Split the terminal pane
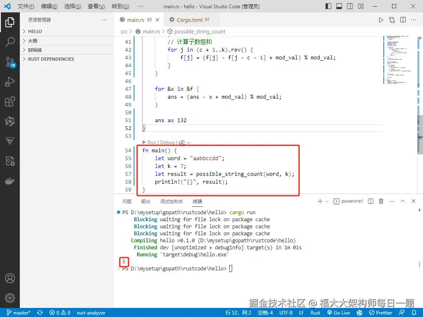This screenshot has width=423, height=317. click(x=371, y=201)
